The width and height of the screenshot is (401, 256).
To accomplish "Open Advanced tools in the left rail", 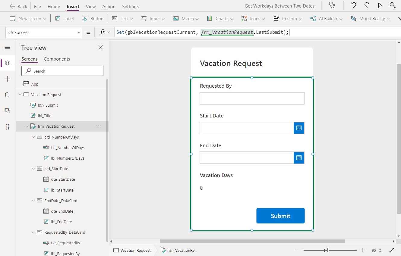I will pos(7,126).
